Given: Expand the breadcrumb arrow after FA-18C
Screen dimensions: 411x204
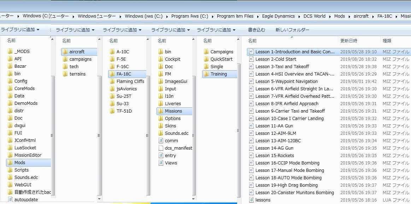Looking at the screenshot, I should point(396,16).
